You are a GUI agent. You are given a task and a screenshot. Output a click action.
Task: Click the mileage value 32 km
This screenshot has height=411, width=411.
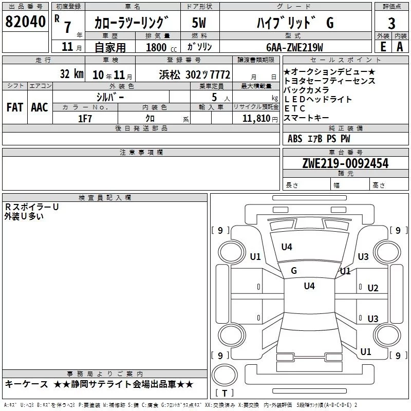point(71,74)
